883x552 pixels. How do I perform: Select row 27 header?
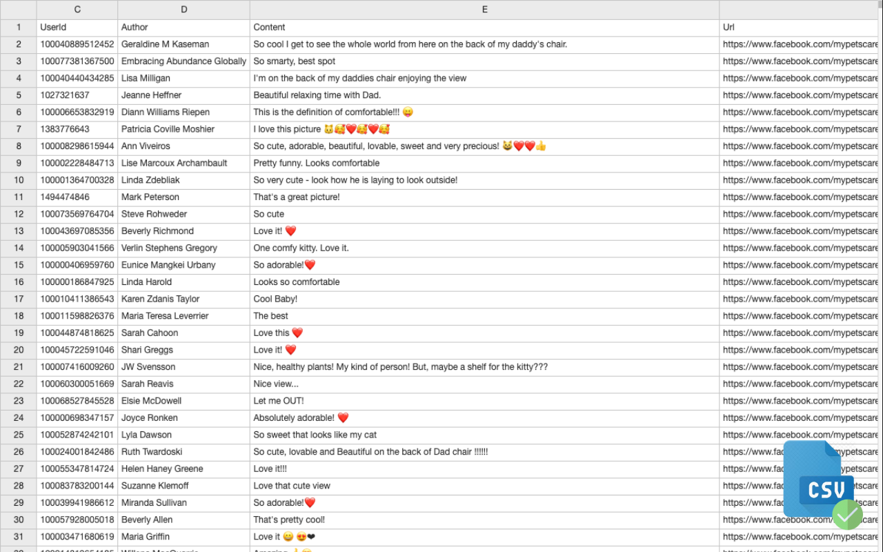(19, 469)
